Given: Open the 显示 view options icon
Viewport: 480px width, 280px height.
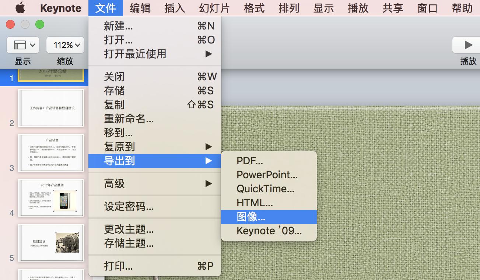Looking at the screenshot, I should (x=22, y=45).
